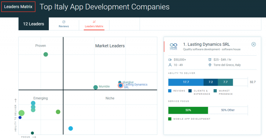Click the Reviews tab icon
Image resolution: width=266 pixels, height=139 pixels.
tap(64, 22)
